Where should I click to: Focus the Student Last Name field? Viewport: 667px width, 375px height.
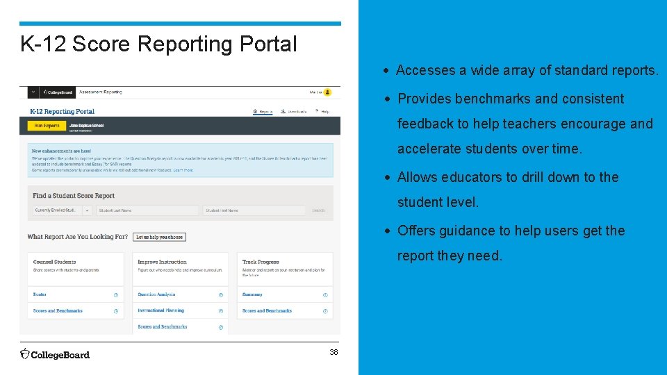[147, 210]
